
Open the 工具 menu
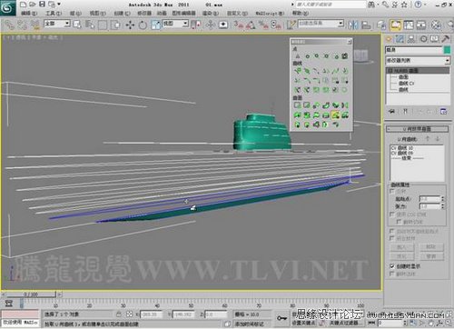click(54, 13)
